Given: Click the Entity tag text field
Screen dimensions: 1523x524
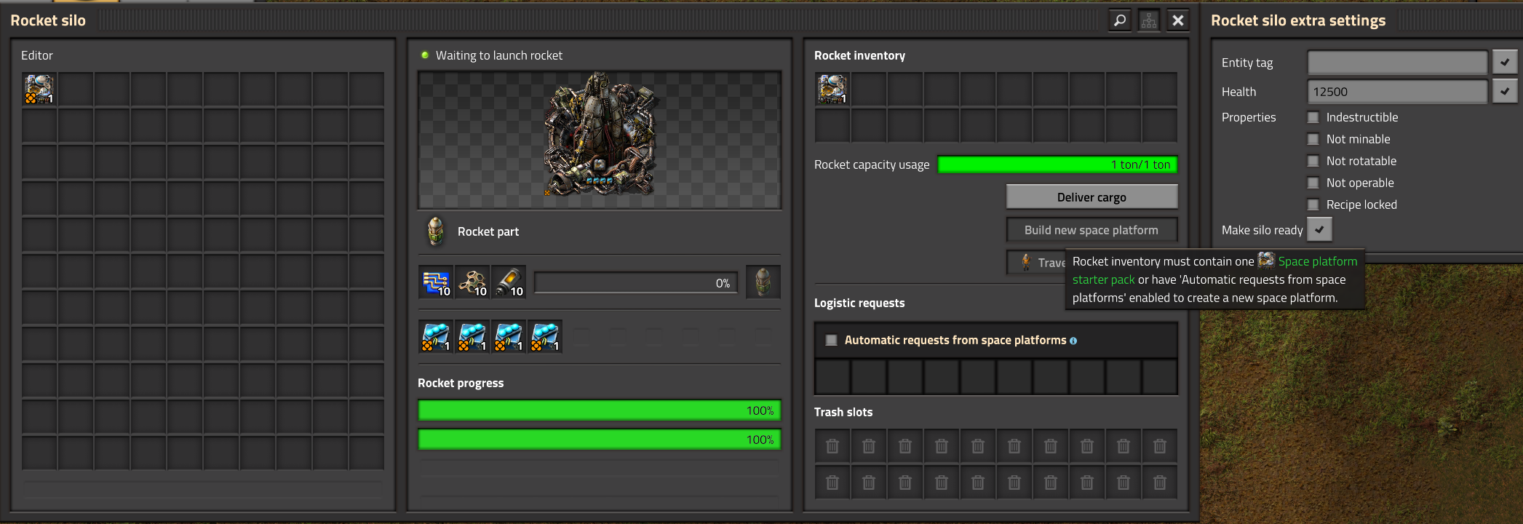Looking at the screenshot, I should point(1396,63).
